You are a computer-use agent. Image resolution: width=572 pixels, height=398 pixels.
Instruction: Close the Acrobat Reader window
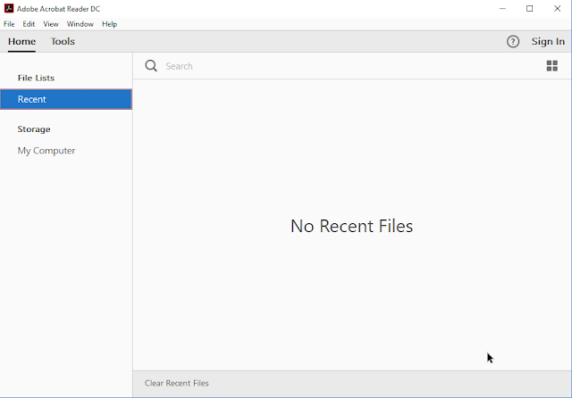(558, 8)
